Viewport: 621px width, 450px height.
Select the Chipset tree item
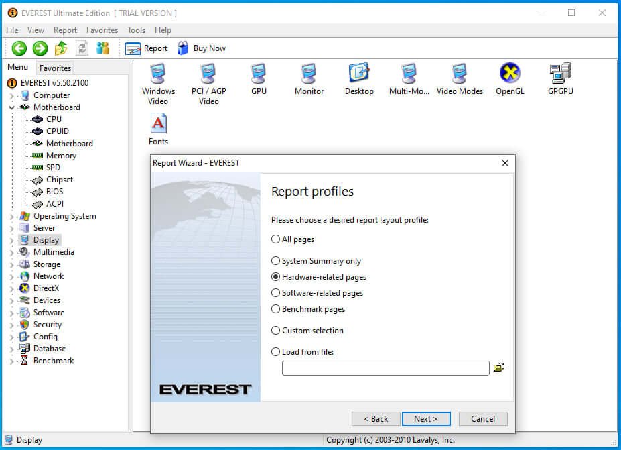[x=60, y=180]
